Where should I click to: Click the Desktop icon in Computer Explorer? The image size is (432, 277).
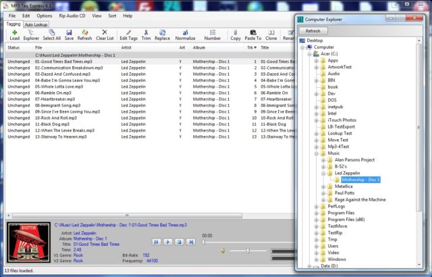302,41
